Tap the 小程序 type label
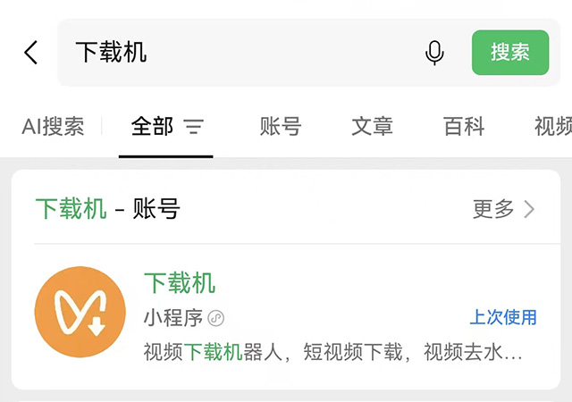 173,318
